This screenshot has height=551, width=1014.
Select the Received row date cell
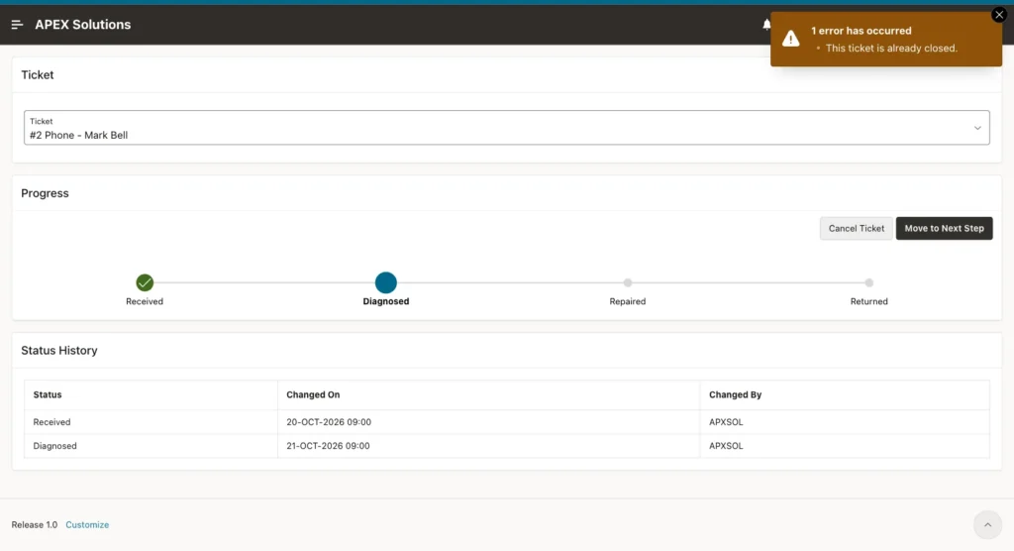coord(329,421)
